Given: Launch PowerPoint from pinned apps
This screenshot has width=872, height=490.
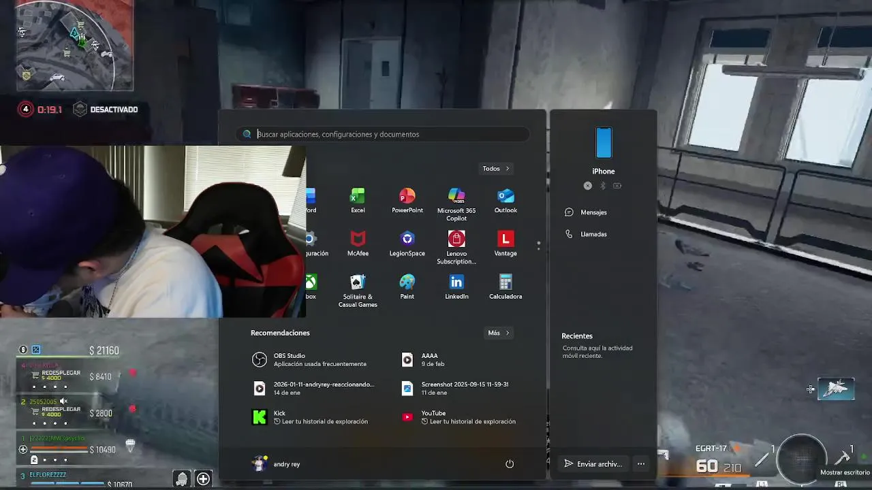Looking at the screenshot, I should pos(407,201).
